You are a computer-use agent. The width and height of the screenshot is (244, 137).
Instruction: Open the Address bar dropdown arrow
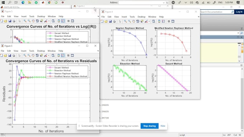coord(164,3)
